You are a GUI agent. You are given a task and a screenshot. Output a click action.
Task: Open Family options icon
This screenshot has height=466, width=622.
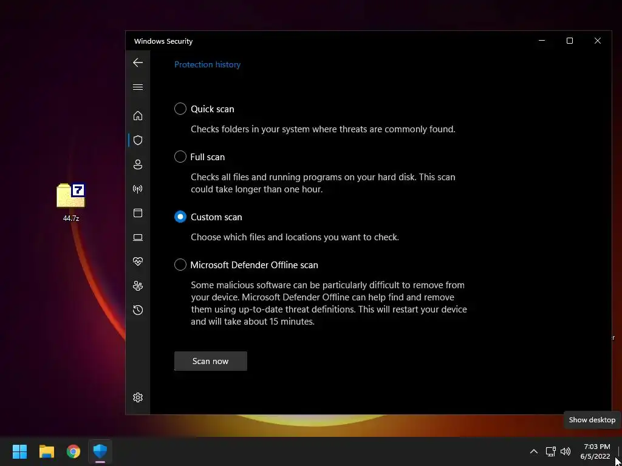tap(138, 286)
